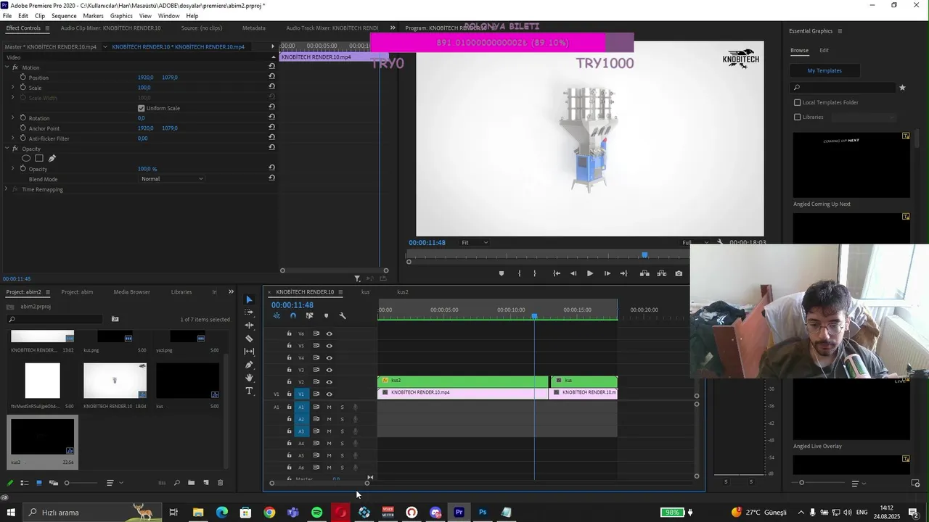The width and height of the screenshot is (929, 522).
Task: Switch to kus2 sequence tab
Action: (x=403, y=292)
